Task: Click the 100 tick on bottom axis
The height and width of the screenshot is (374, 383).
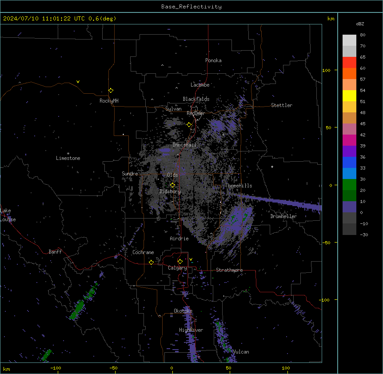Action: coord(286,368)
